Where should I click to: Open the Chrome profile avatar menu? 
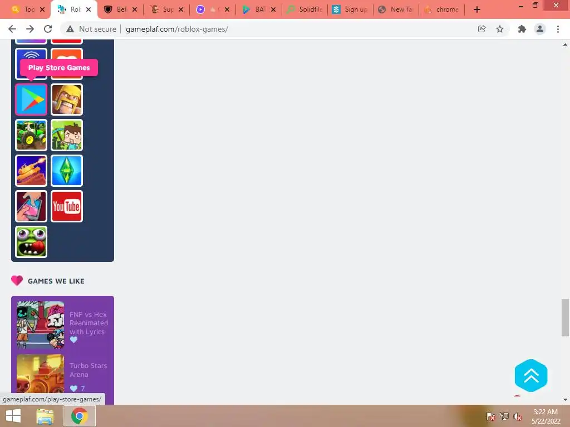(540, 29)
